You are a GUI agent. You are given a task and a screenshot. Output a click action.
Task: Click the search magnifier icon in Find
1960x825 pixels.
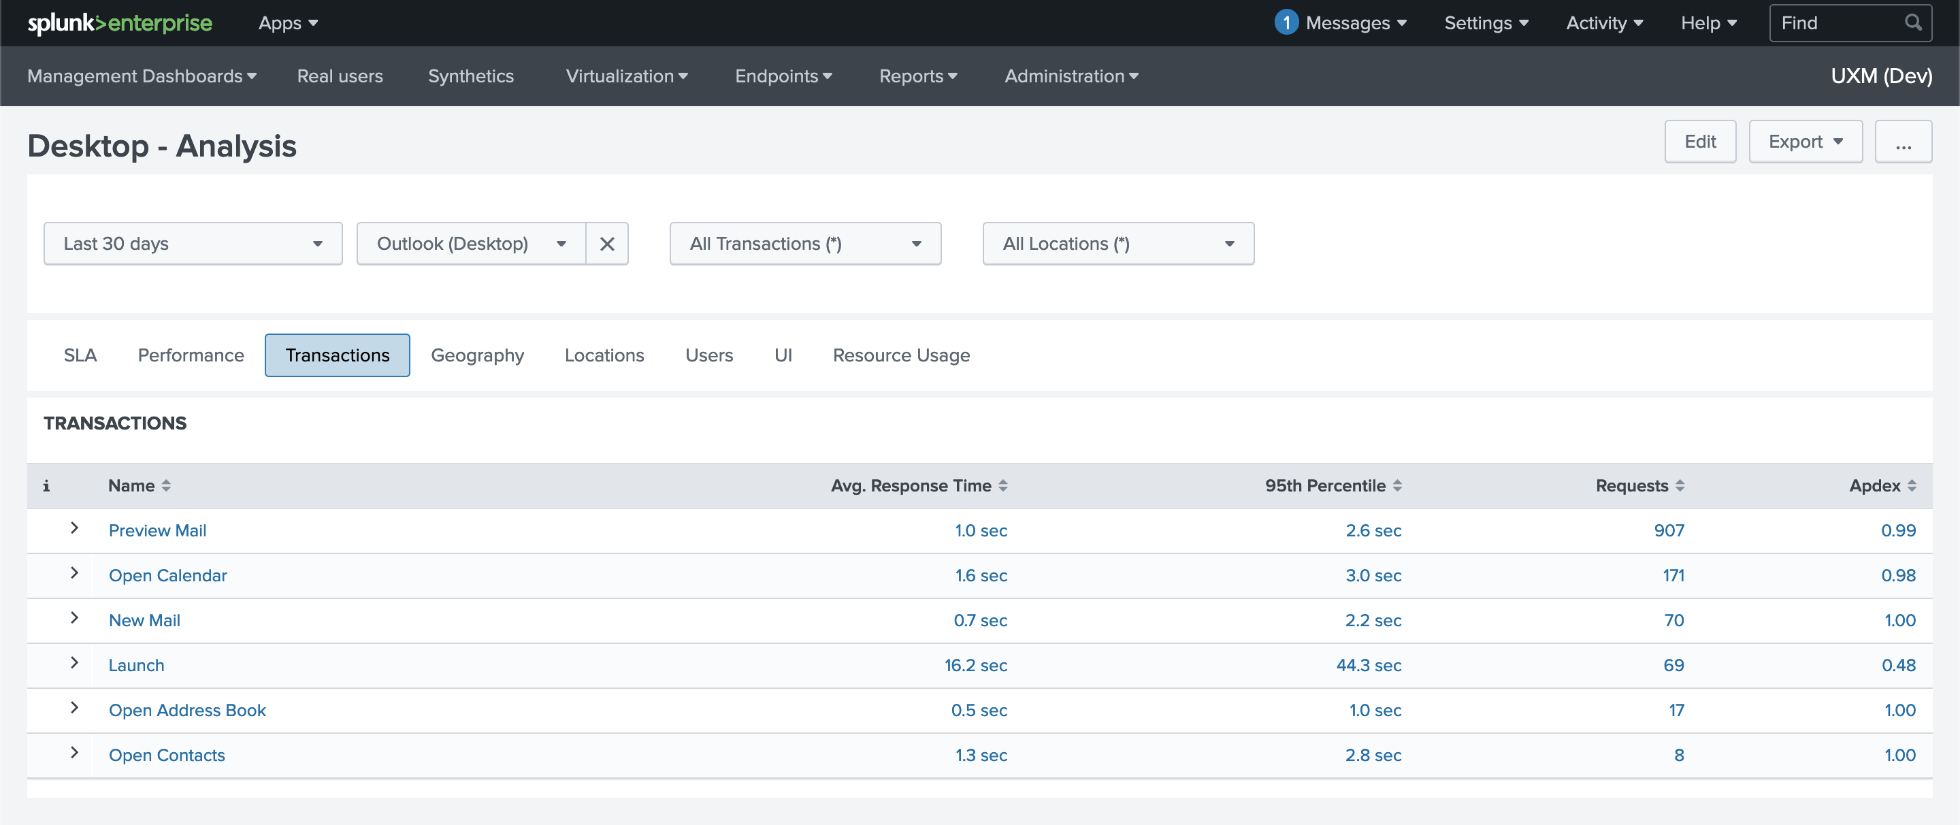[x=1913, y=23]
